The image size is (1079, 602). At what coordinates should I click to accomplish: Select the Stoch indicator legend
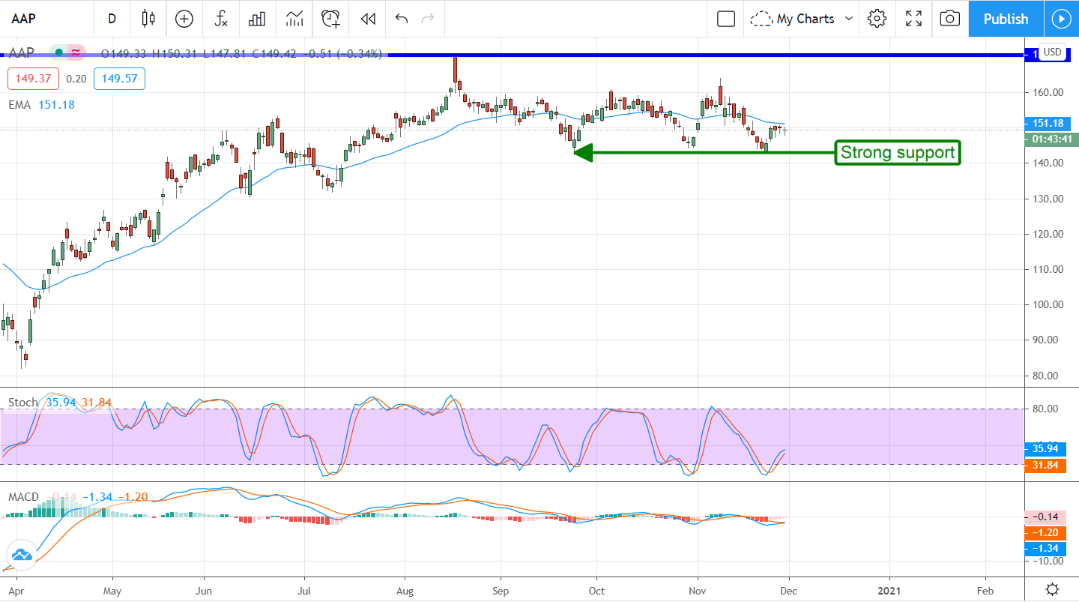tap(60, 403)
